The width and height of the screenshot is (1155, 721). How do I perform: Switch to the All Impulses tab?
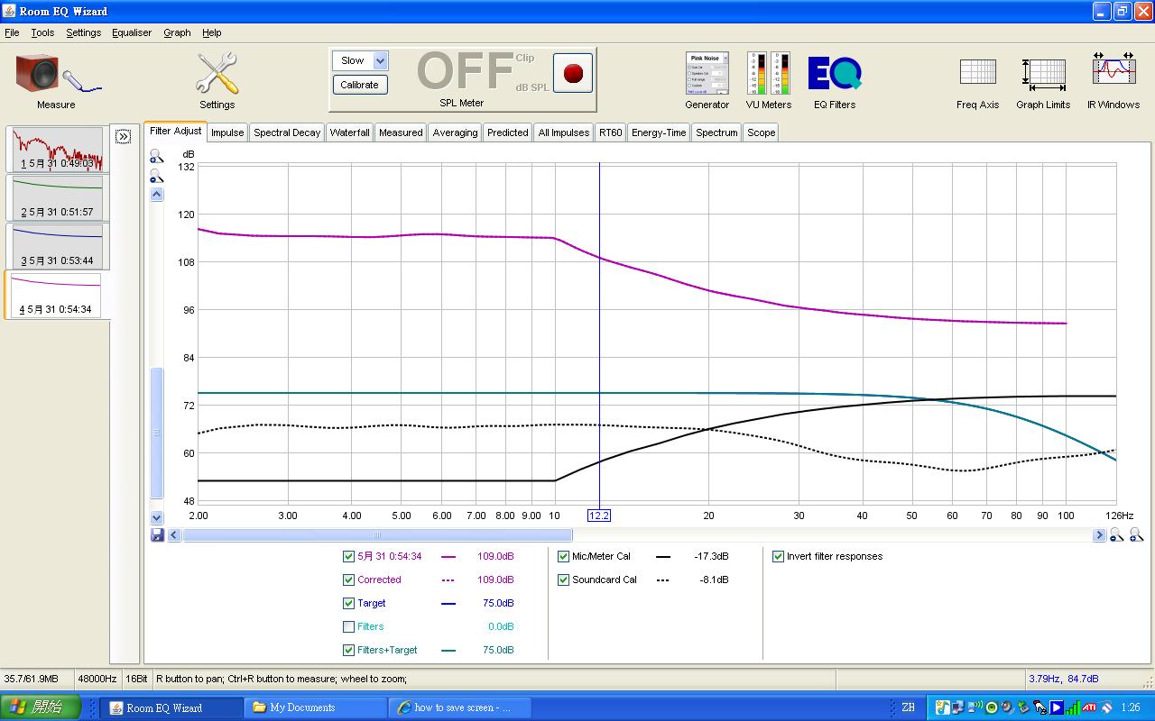(564, 132)
